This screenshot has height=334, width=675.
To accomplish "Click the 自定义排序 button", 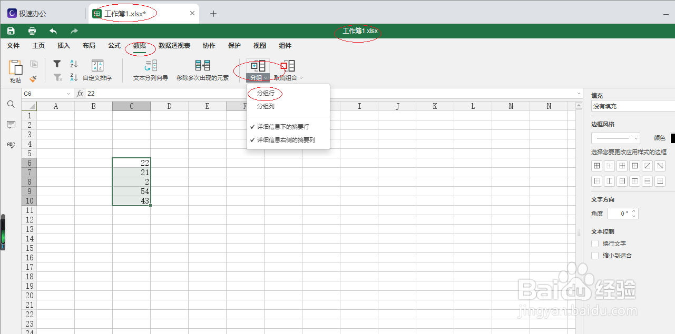I will pos(97,71).
